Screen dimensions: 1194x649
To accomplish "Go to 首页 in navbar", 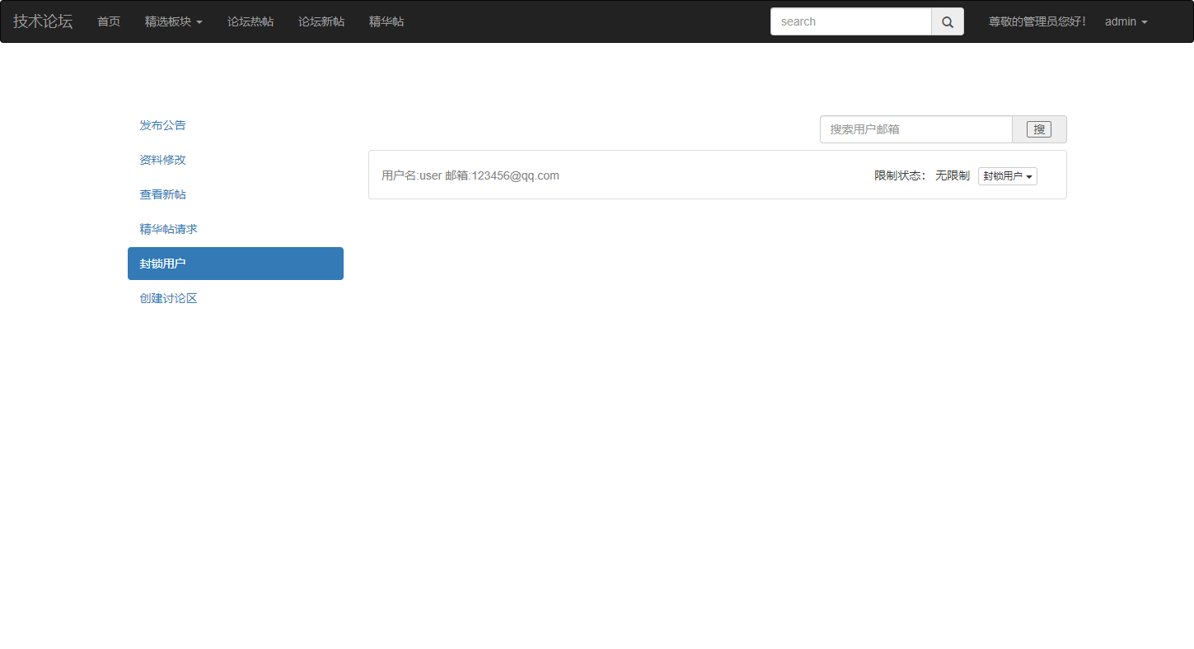I will pos(109,21).
